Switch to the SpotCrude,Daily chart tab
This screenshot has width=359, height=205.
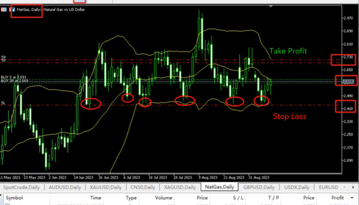(21, 187)
